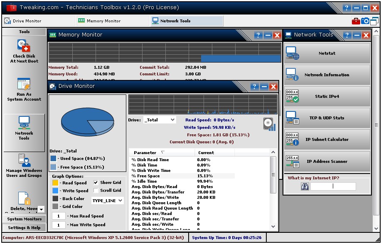
Task: Uncheck the Show Grid checkbox
Action: (96, 182)
